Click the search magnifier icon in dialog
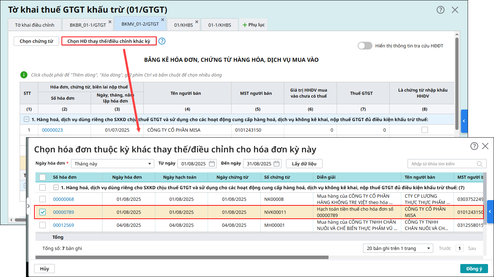Screen dimensions: 494x277 (x=479, y=164)
